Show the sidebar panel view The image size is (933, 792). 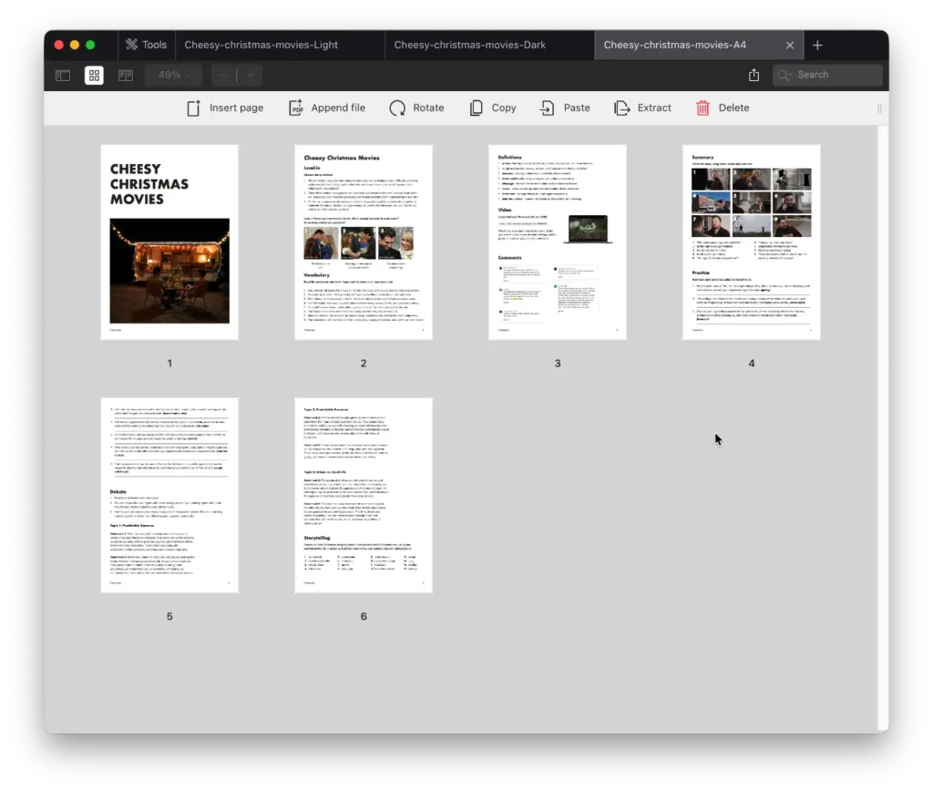(x=63, y=76)
